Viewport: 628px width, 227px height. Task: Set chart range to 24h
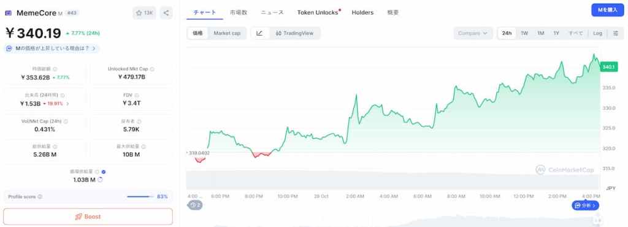tap(507, 33)
